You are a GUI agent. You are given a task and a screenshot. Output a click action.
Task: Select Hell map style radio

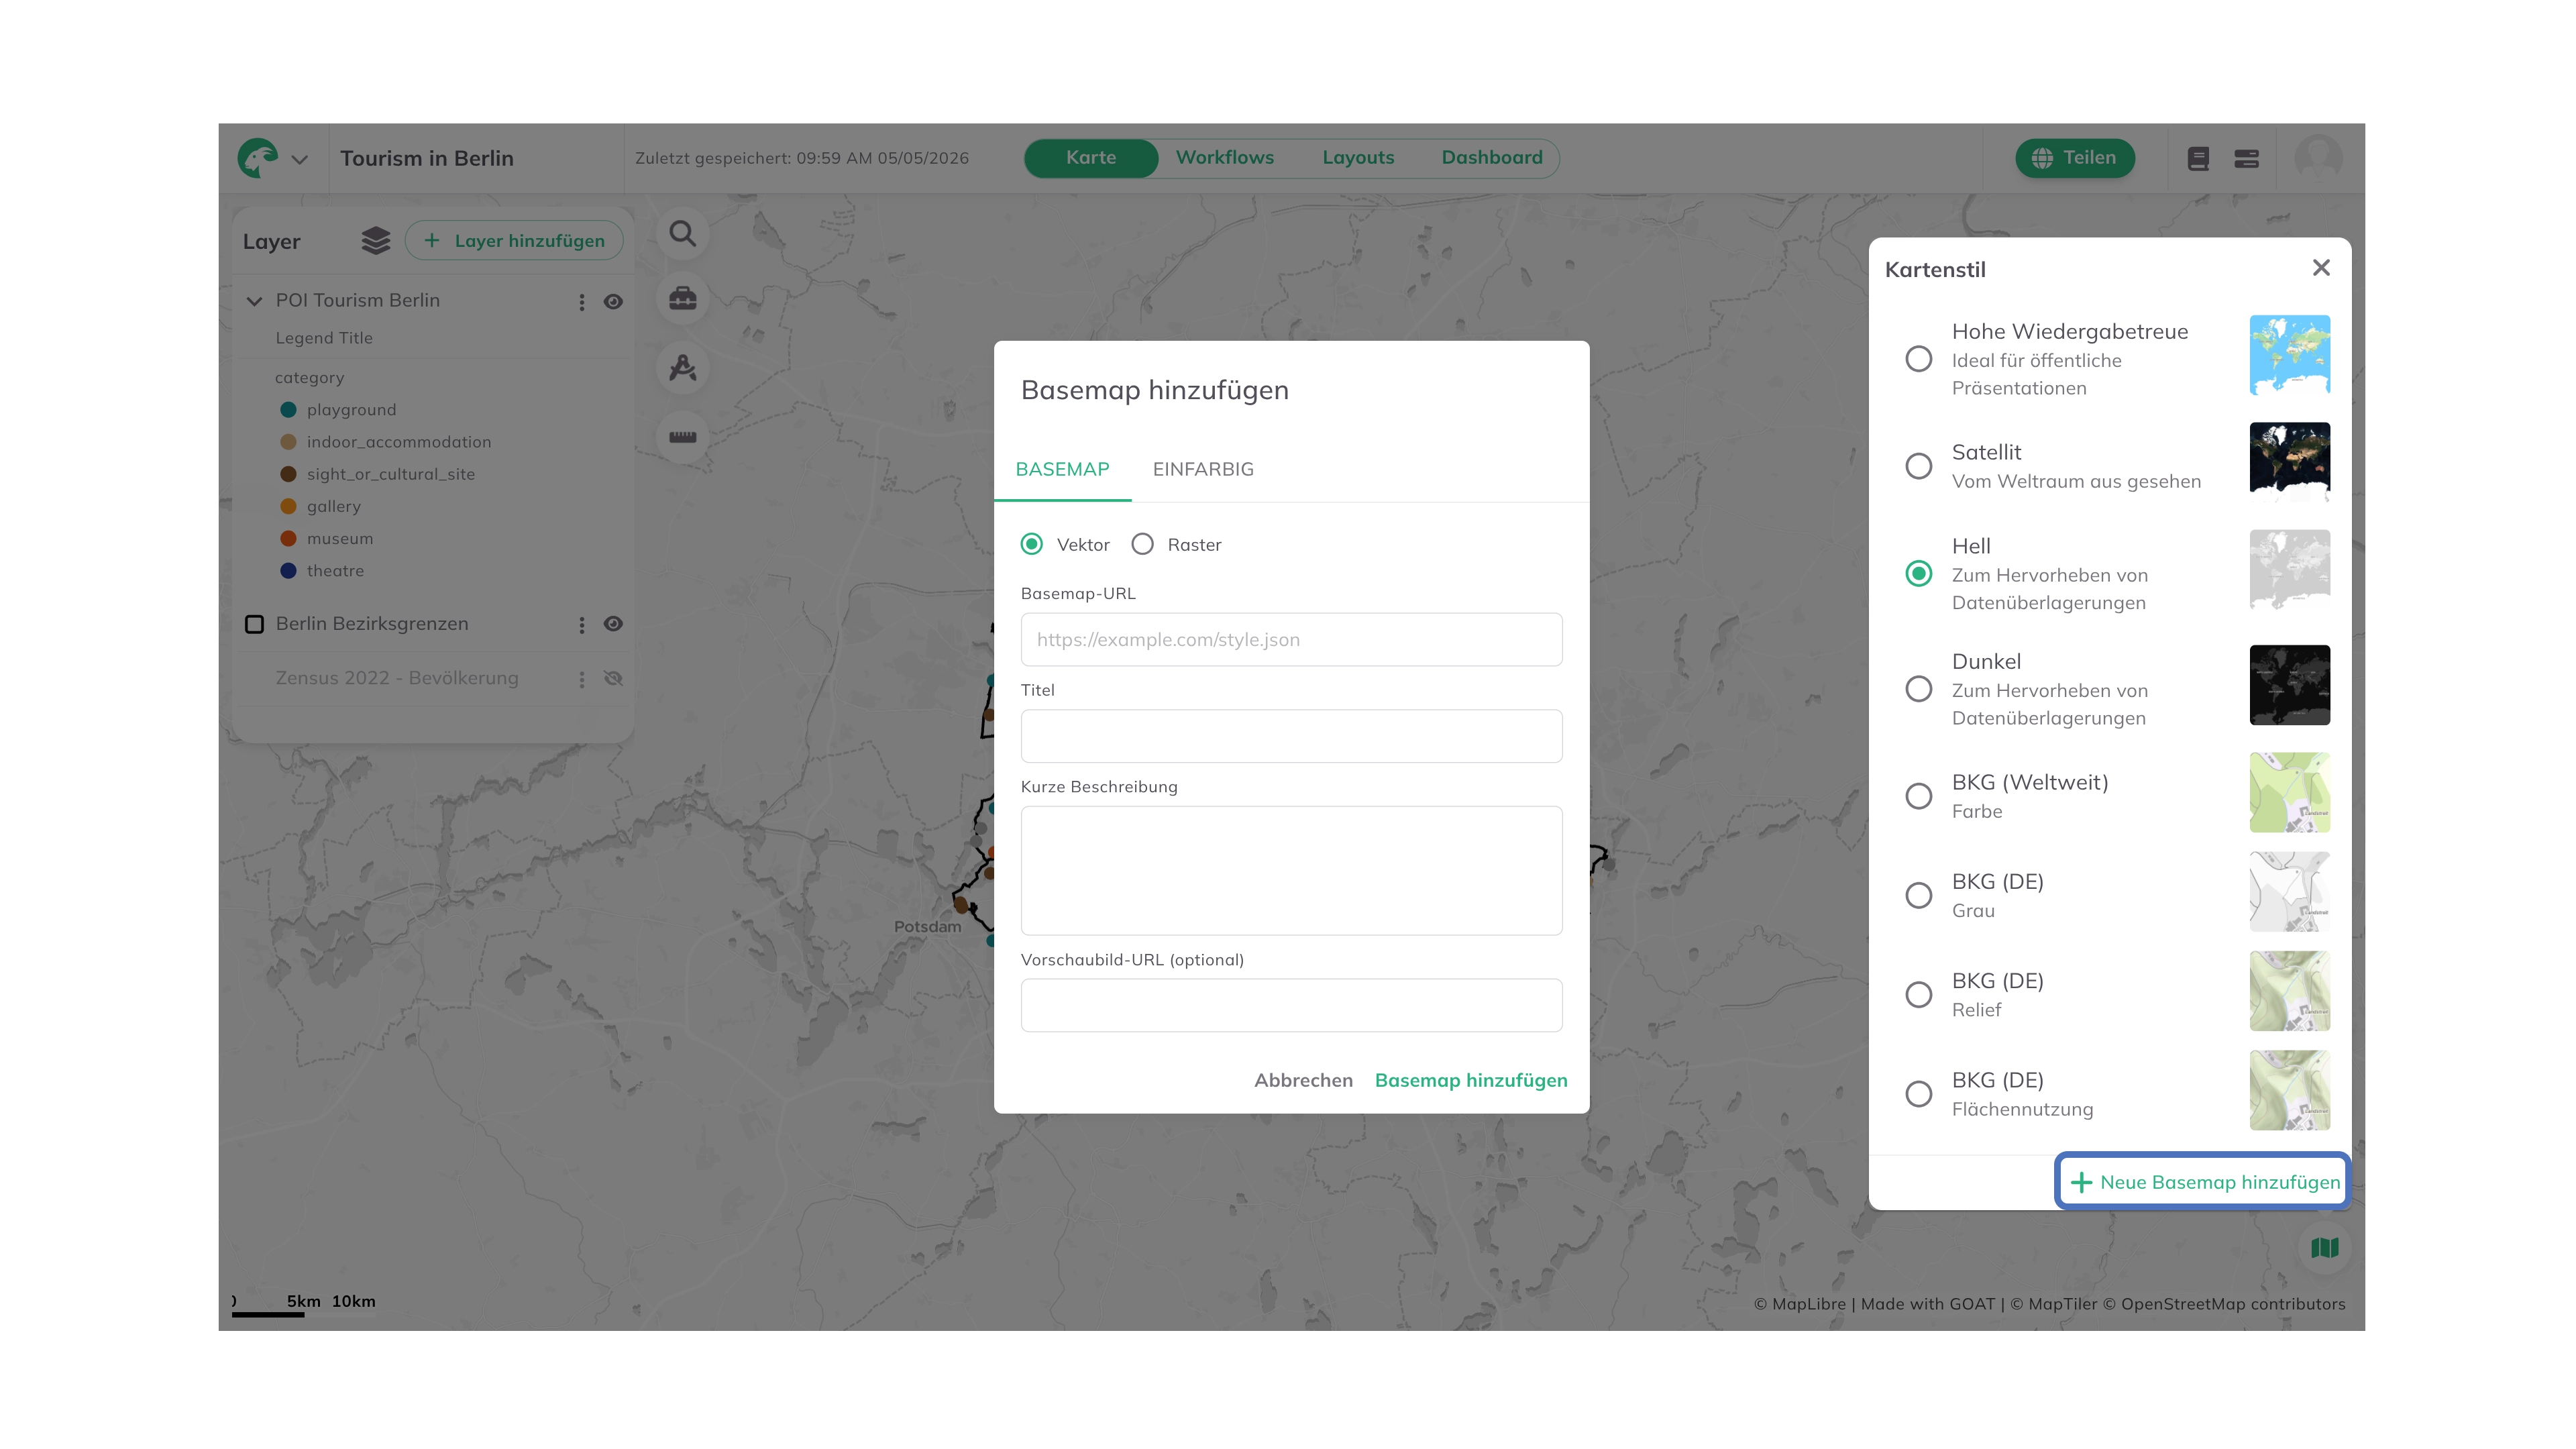point(1918,573)
